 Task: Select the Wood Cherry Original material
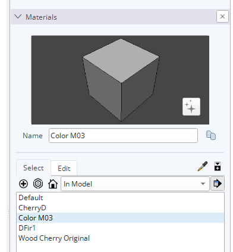click(x=121, y=238)
